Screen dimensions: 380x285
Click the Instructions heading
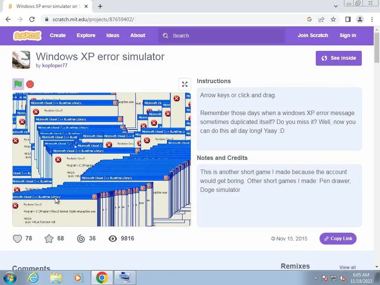[x=214, y=81]
